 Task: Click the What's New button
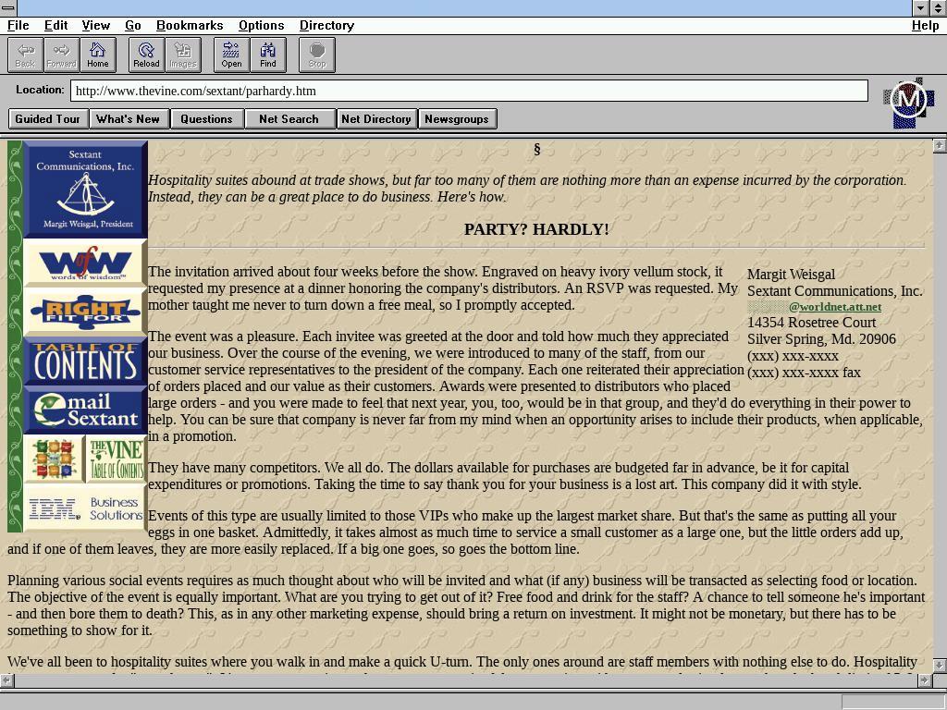[x=128, y=118]
